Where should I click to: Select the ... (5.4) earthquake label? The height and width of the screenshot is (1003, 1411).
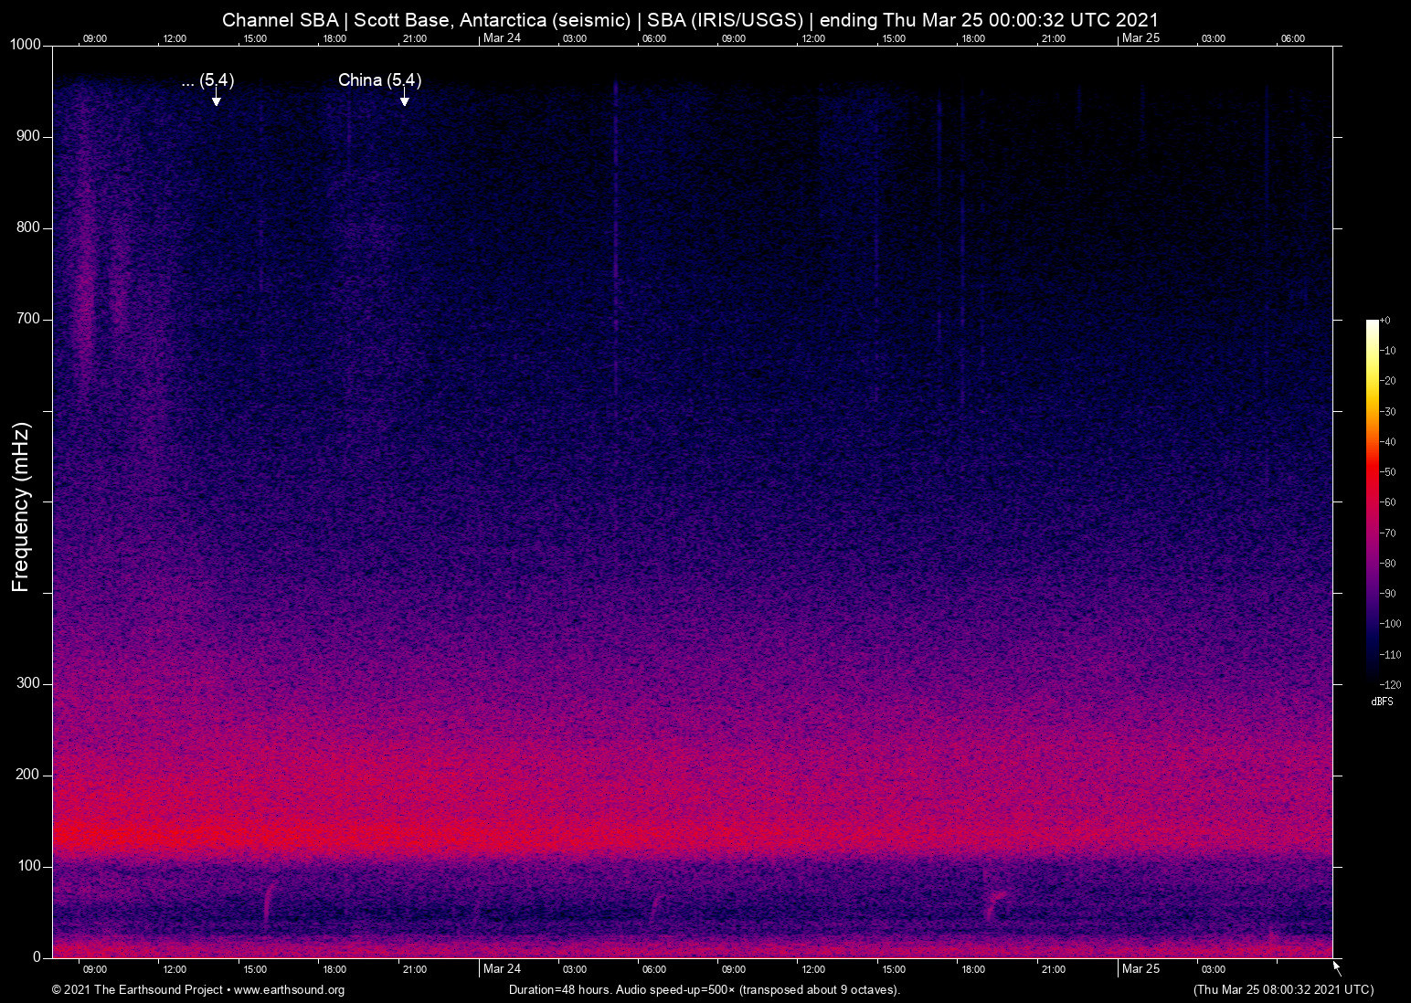207,80
